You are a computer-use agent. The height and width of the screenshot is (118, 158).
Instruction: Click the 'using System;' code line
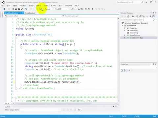(x=25, y=29)
